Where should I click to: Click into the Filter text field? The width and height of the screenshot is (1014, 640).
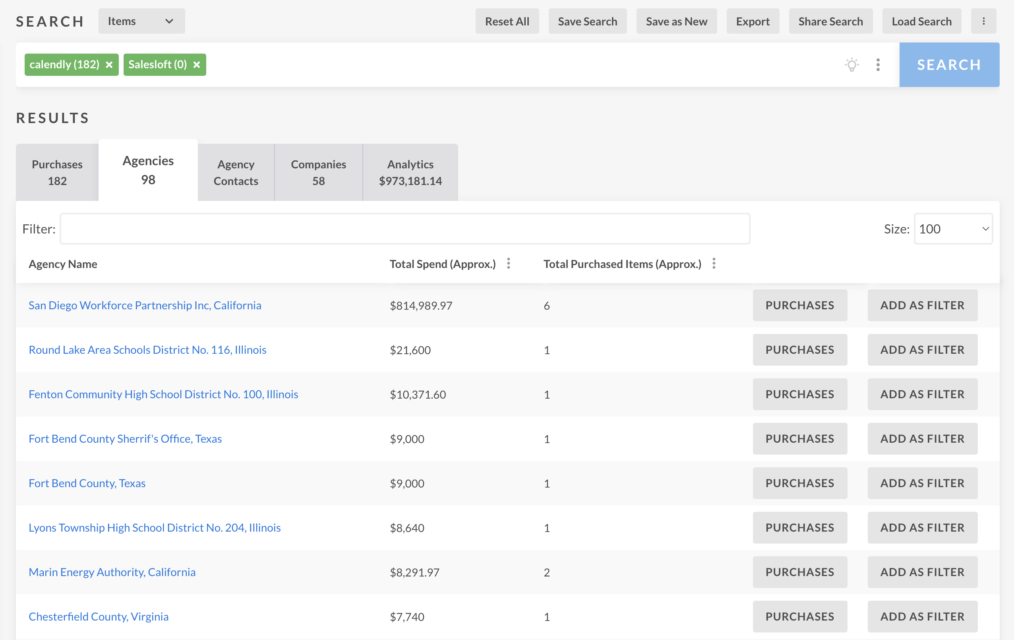[404, 229]
